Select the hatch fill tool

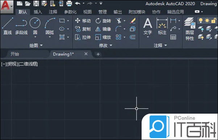62,37
